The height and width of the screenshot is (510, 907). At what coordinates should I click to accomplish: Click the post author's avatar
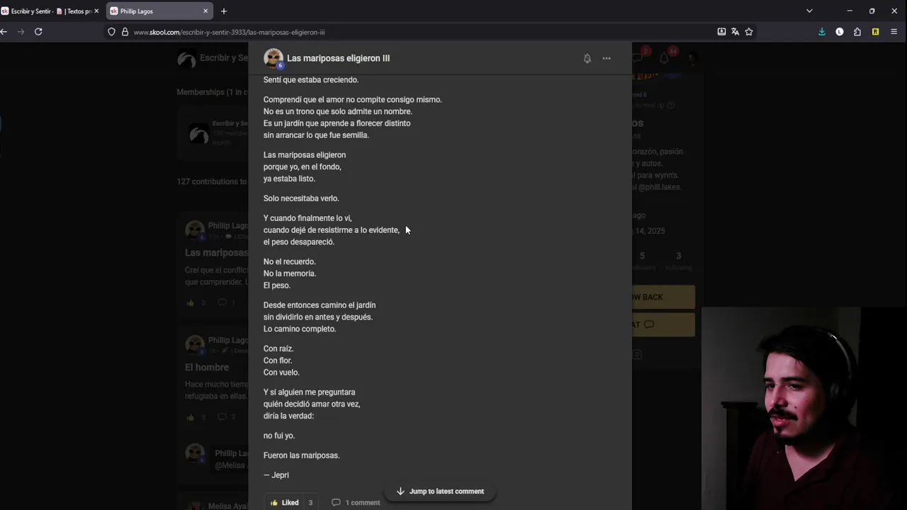tap(273, 58)
